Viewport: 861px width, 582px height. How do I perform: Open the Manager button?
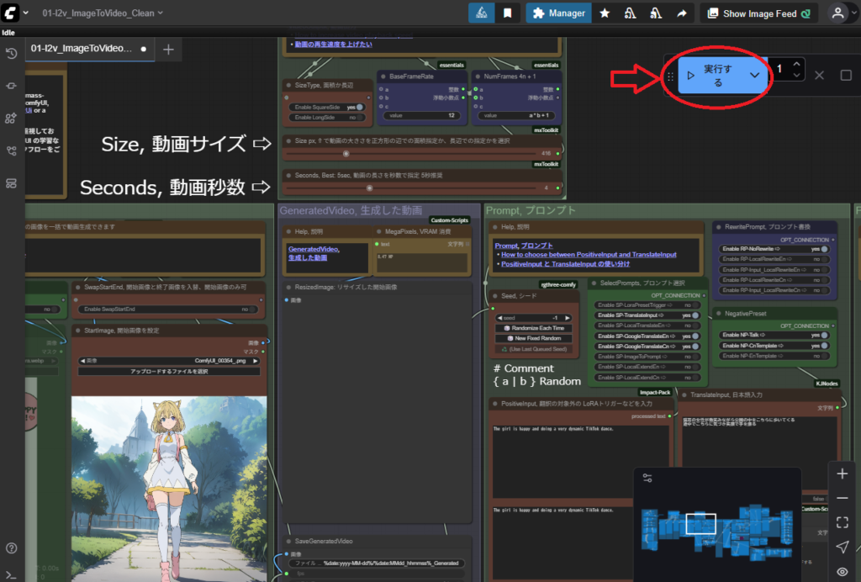[x=559, y=13]
